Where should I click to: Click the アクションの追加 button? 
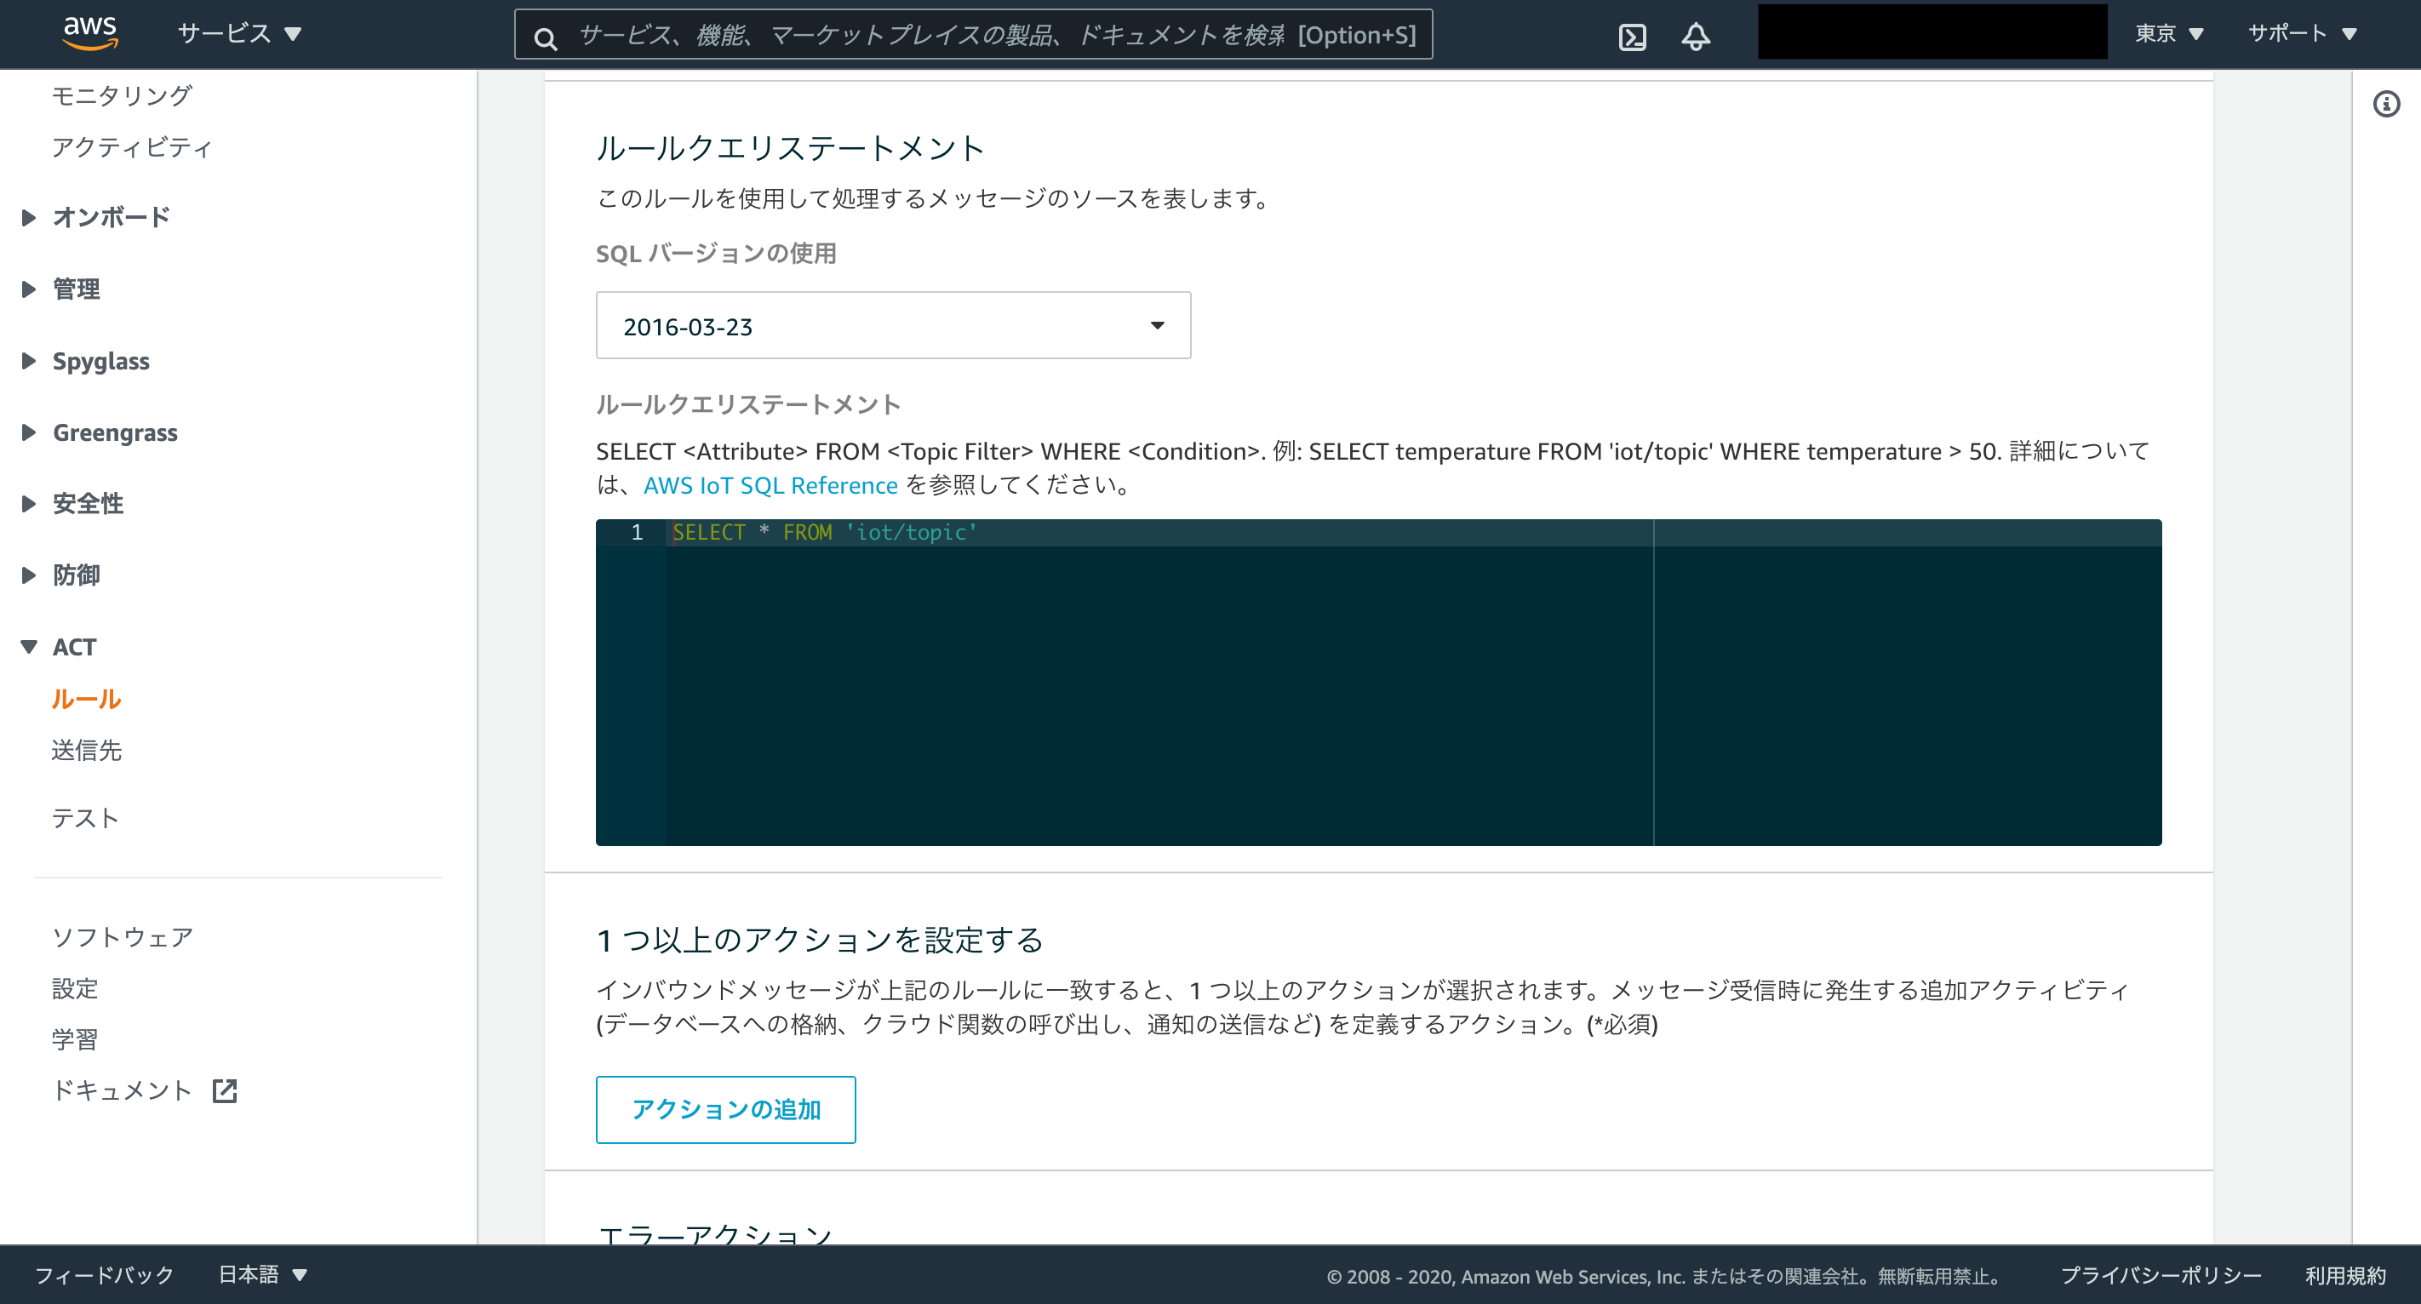pyautogui.click(x=724, y=1110)
